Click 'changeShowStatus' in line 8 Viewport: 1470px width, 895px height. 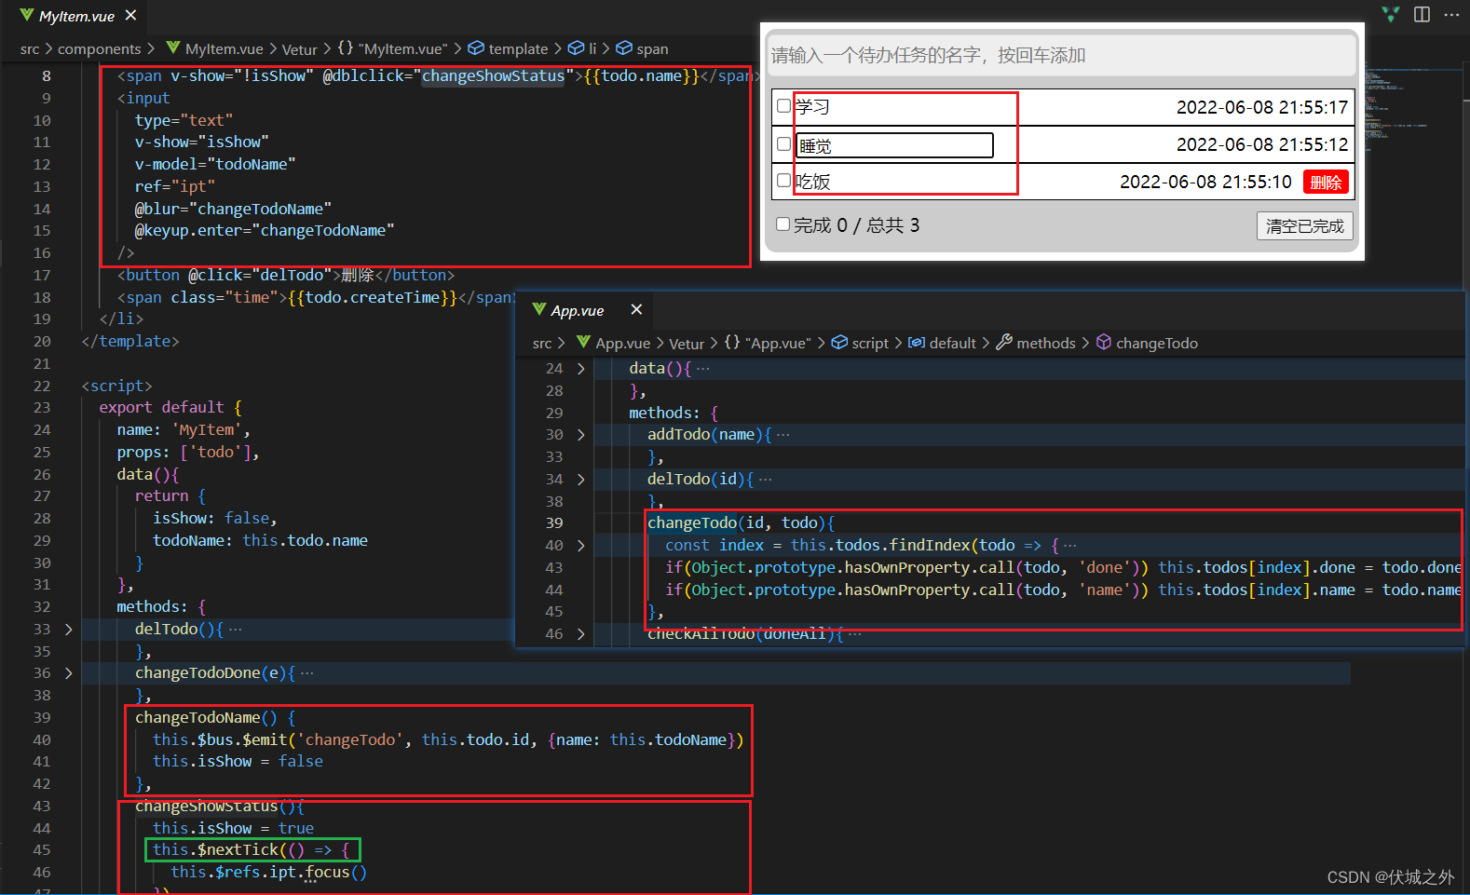tap(493, 75)
